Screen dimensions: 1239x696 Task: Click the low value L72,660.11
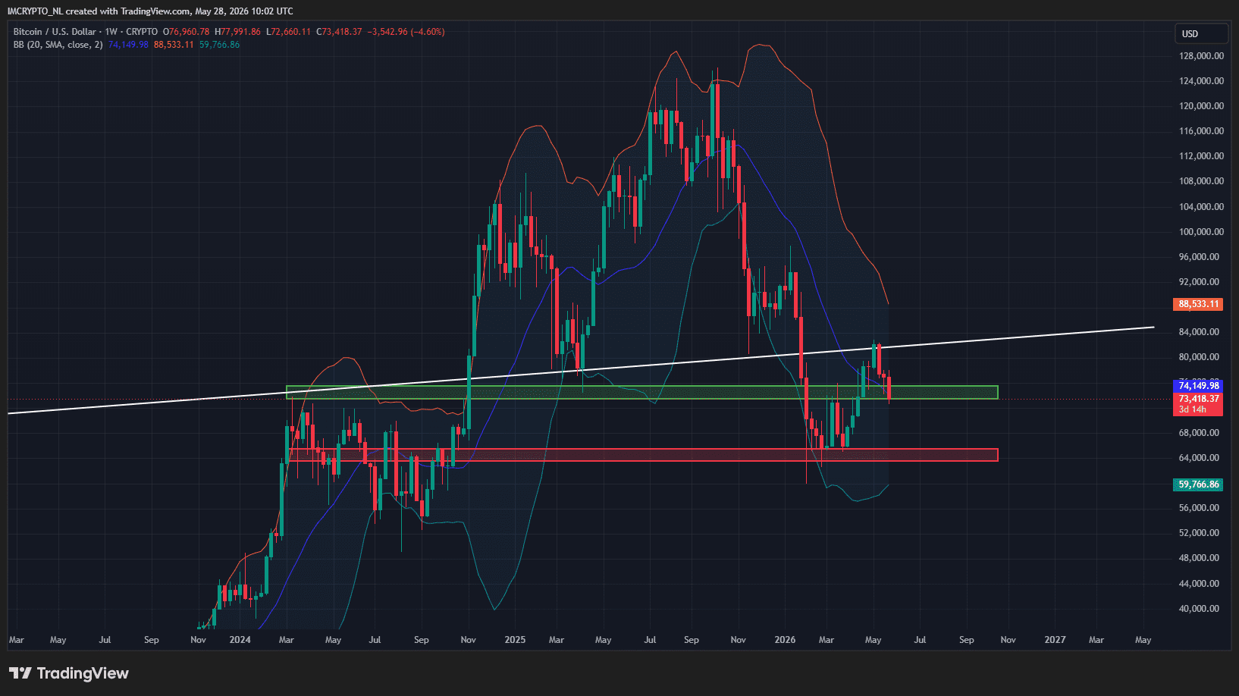point(288,32)
